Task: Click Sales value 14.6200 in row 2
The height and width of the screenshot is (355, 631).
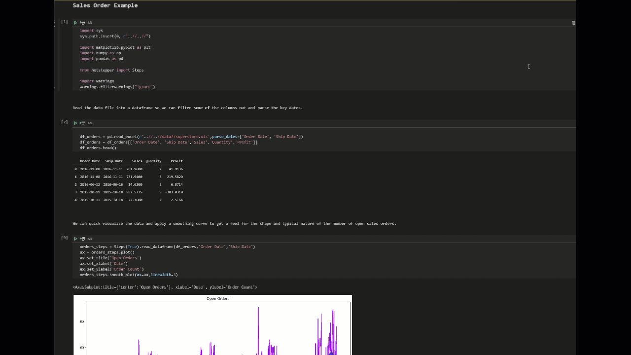Action: point(135,184)
